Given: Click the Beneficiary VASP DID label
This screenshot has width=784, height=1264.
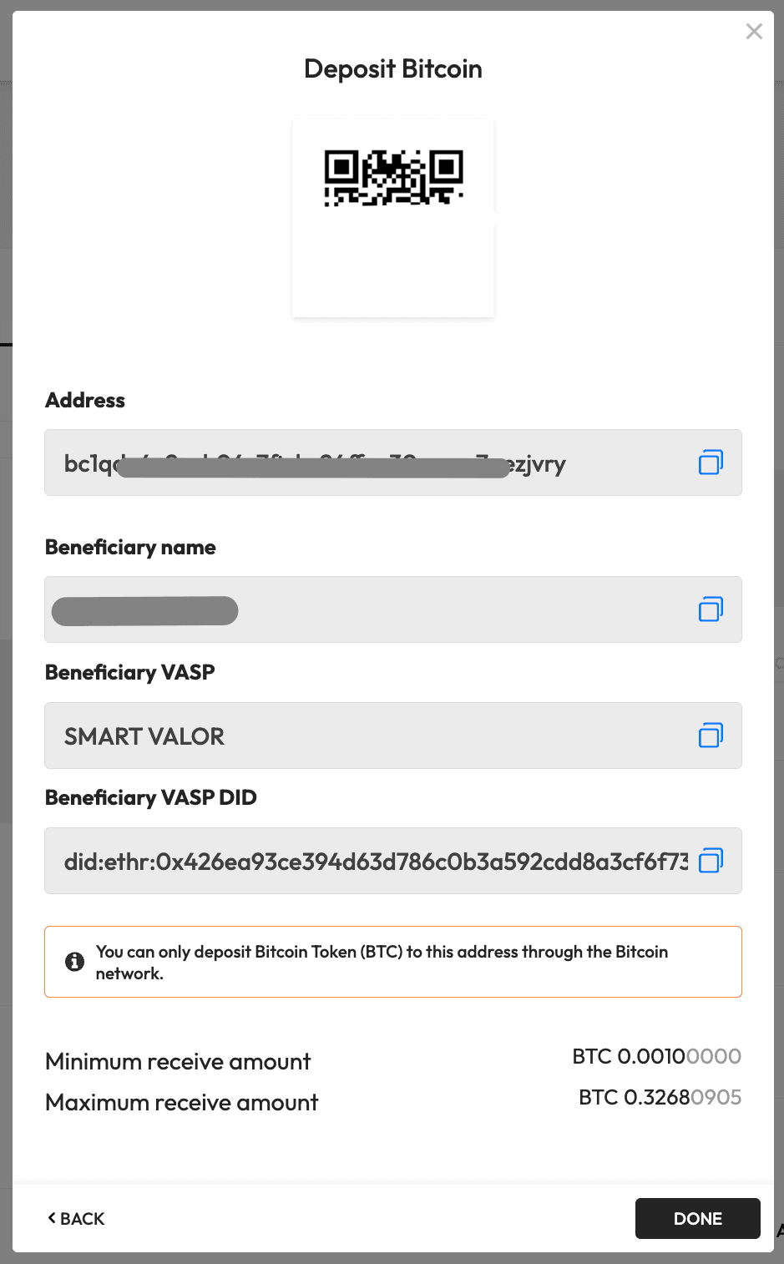Looking at the screenshot, I should click(x=151, y=798).
